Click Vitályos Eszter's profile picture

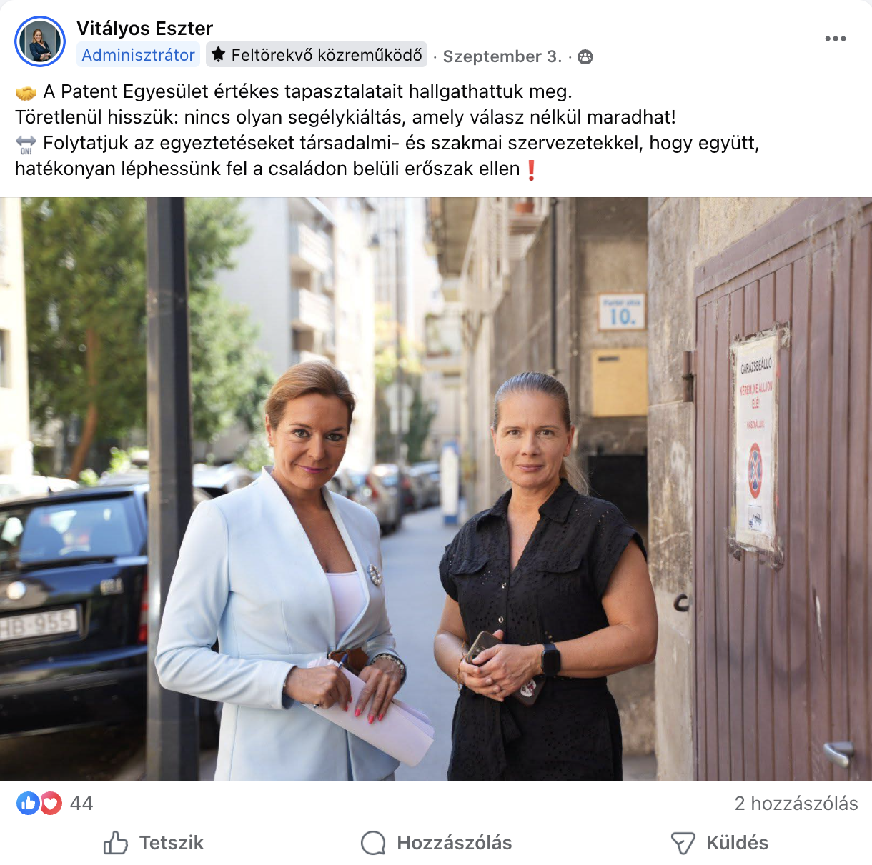40,41
